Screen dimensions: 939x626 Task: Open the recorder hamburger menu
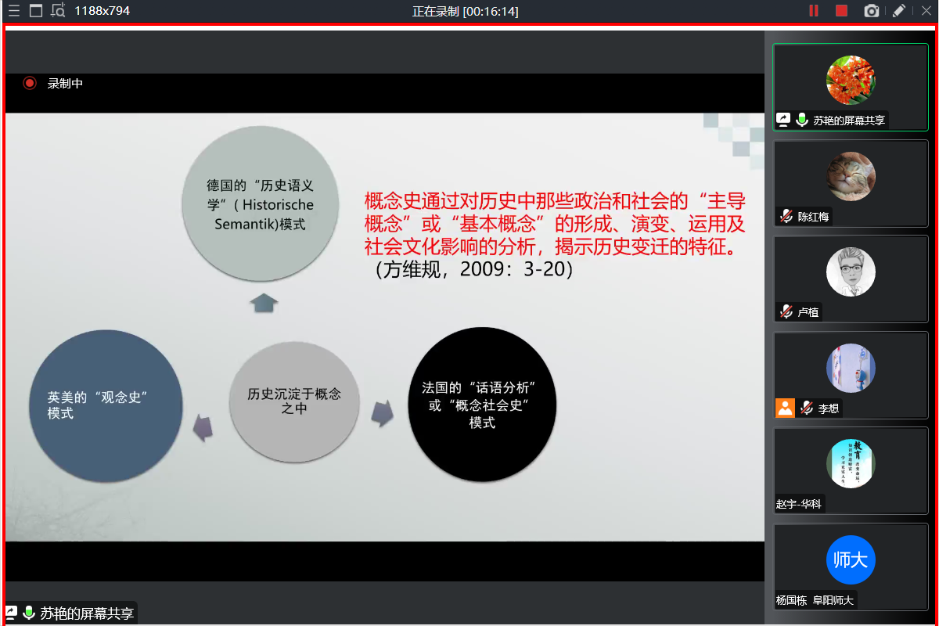tap(13, 11)
